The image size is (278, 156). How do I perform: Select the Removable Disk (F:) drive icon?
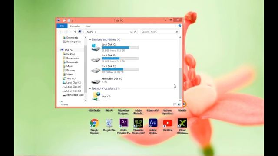tap(96, 81)
